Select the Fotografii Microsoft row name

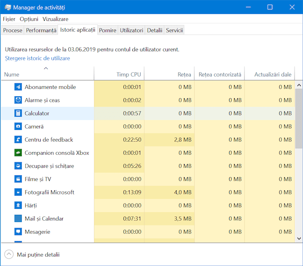[x=50, y=192]
